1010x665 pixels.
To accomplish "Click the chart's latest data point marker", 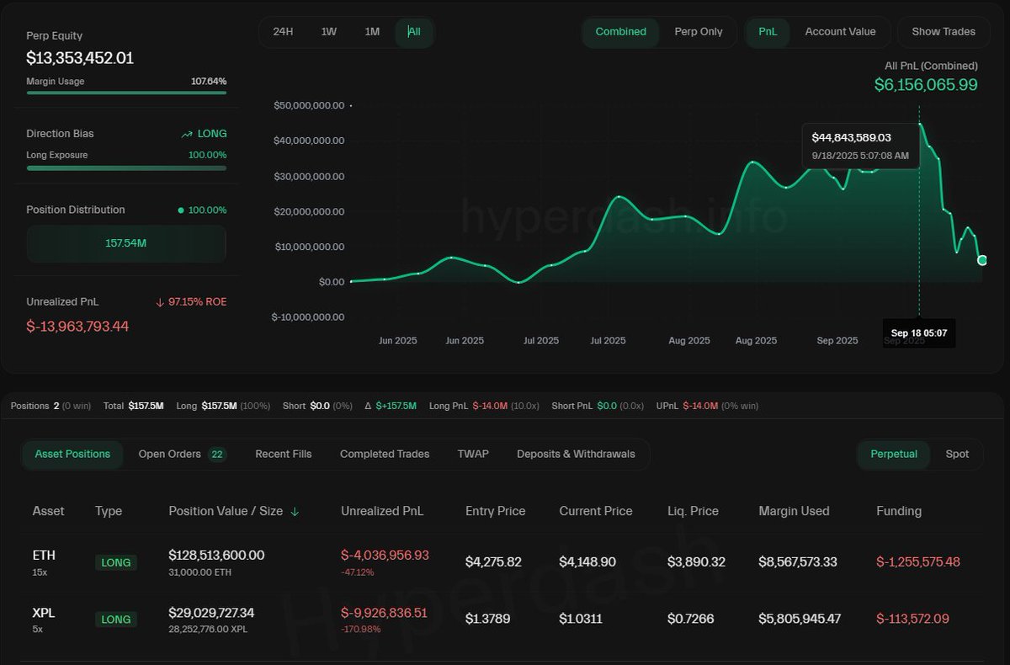I will click(x=981, y=260).
